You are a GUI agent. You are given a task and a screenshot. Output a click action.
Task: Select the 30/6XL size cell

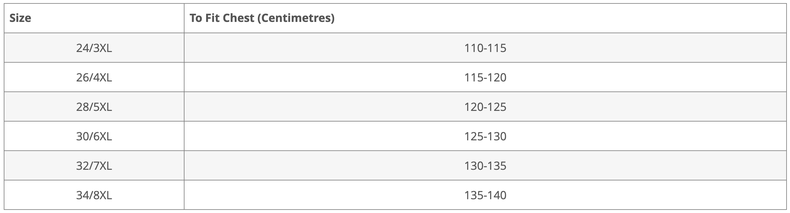pos(94,136)
